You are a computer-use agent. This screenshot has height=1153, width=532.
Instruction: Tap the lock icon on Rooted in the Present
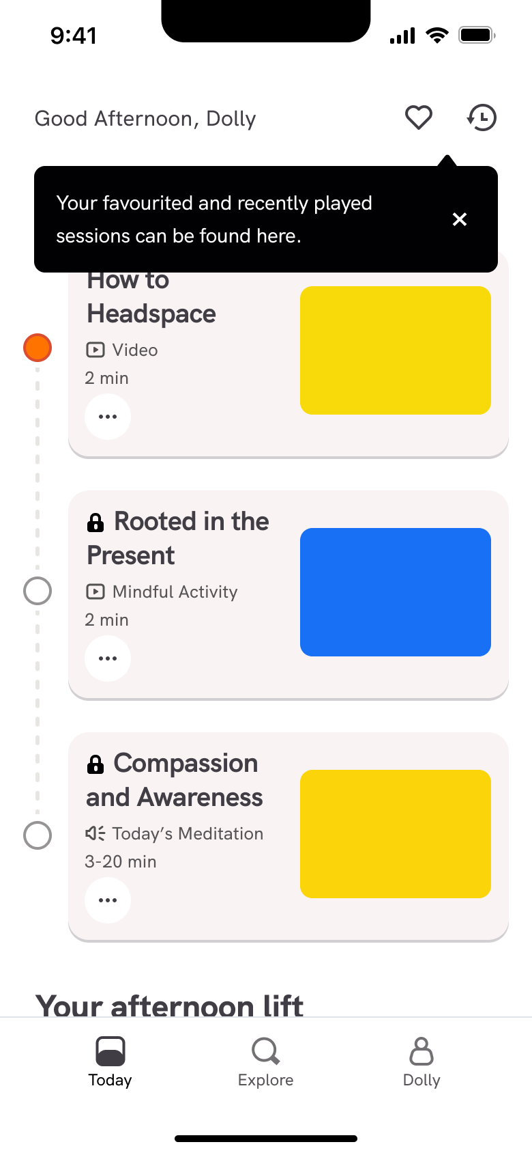[95, 523]
